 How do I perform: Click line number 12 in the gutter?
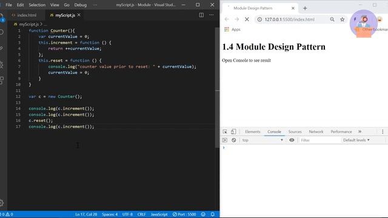[18, 96]
